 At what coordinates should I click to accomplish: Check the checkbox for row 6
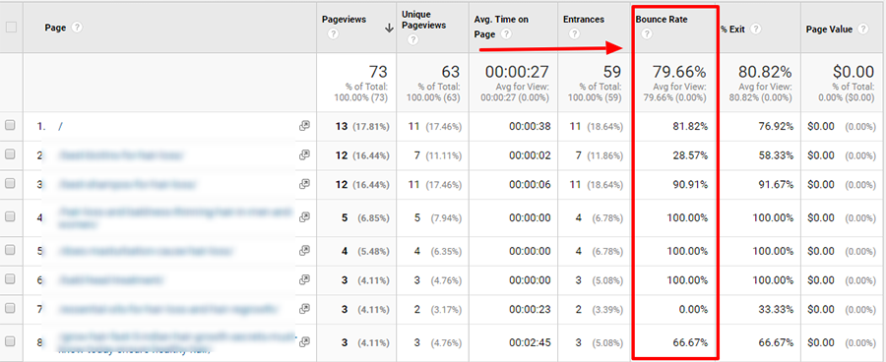click(10, 279)
